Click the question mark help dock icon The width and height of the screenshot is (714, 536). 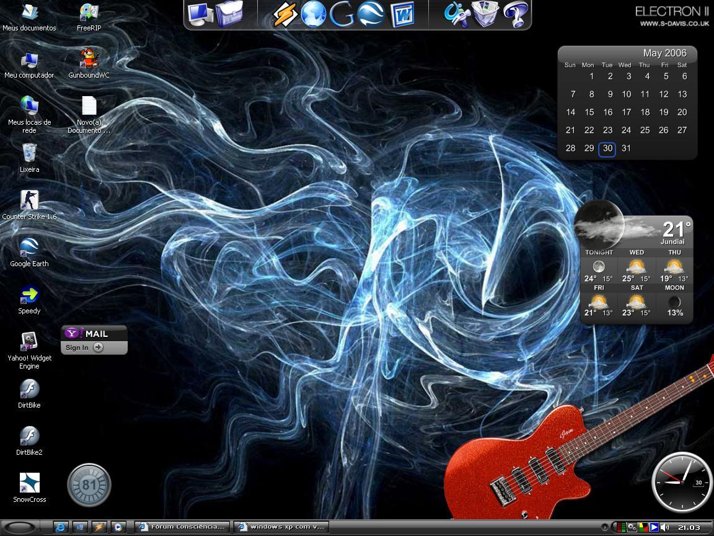(516, 14)
